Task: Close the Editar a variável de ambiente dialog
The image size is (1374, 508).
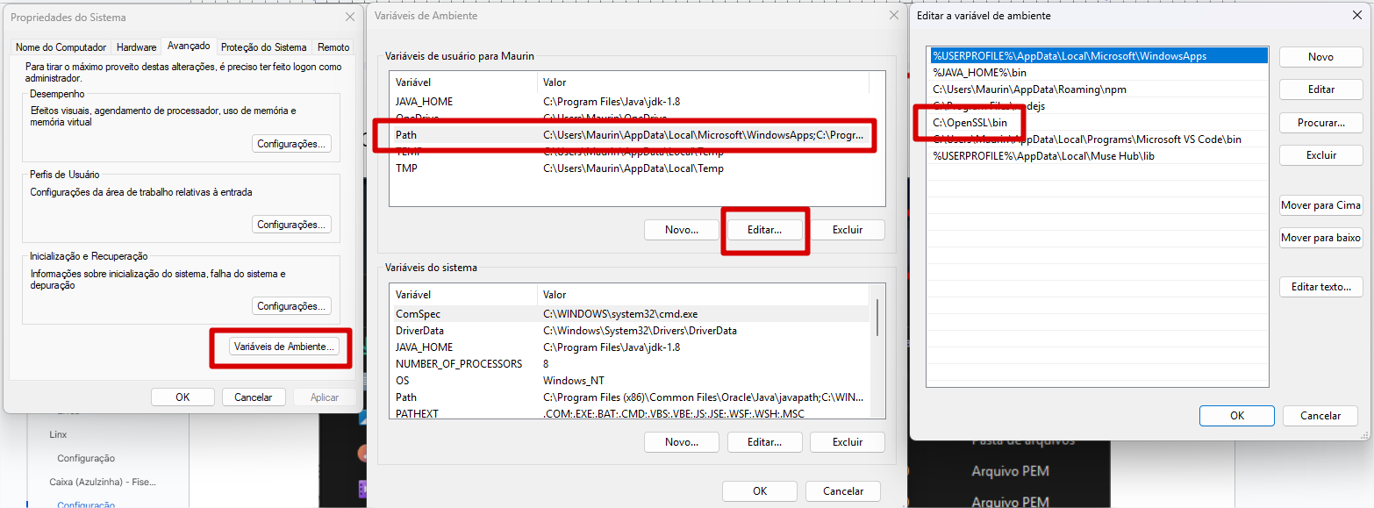Action: coord(1356,16)
